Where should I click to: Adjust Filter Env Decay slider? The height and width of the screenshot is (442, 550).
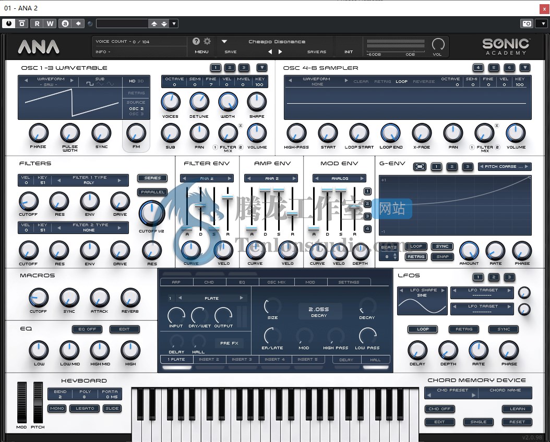[200, 206]
